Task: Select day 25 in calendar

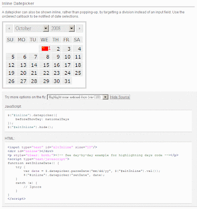Action: [77, 73]
